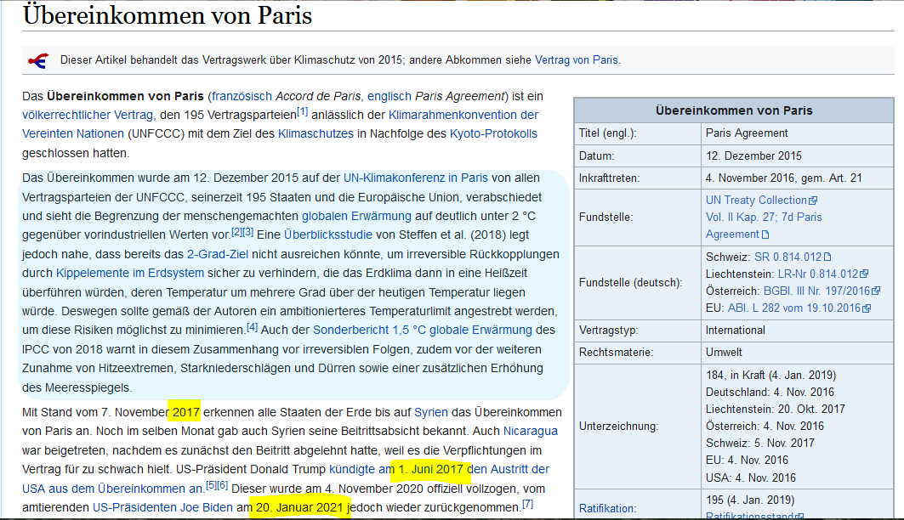
Task: Open the LR-Nr 0.814.012 Liechtenstein link
Action: coord(818,274)
